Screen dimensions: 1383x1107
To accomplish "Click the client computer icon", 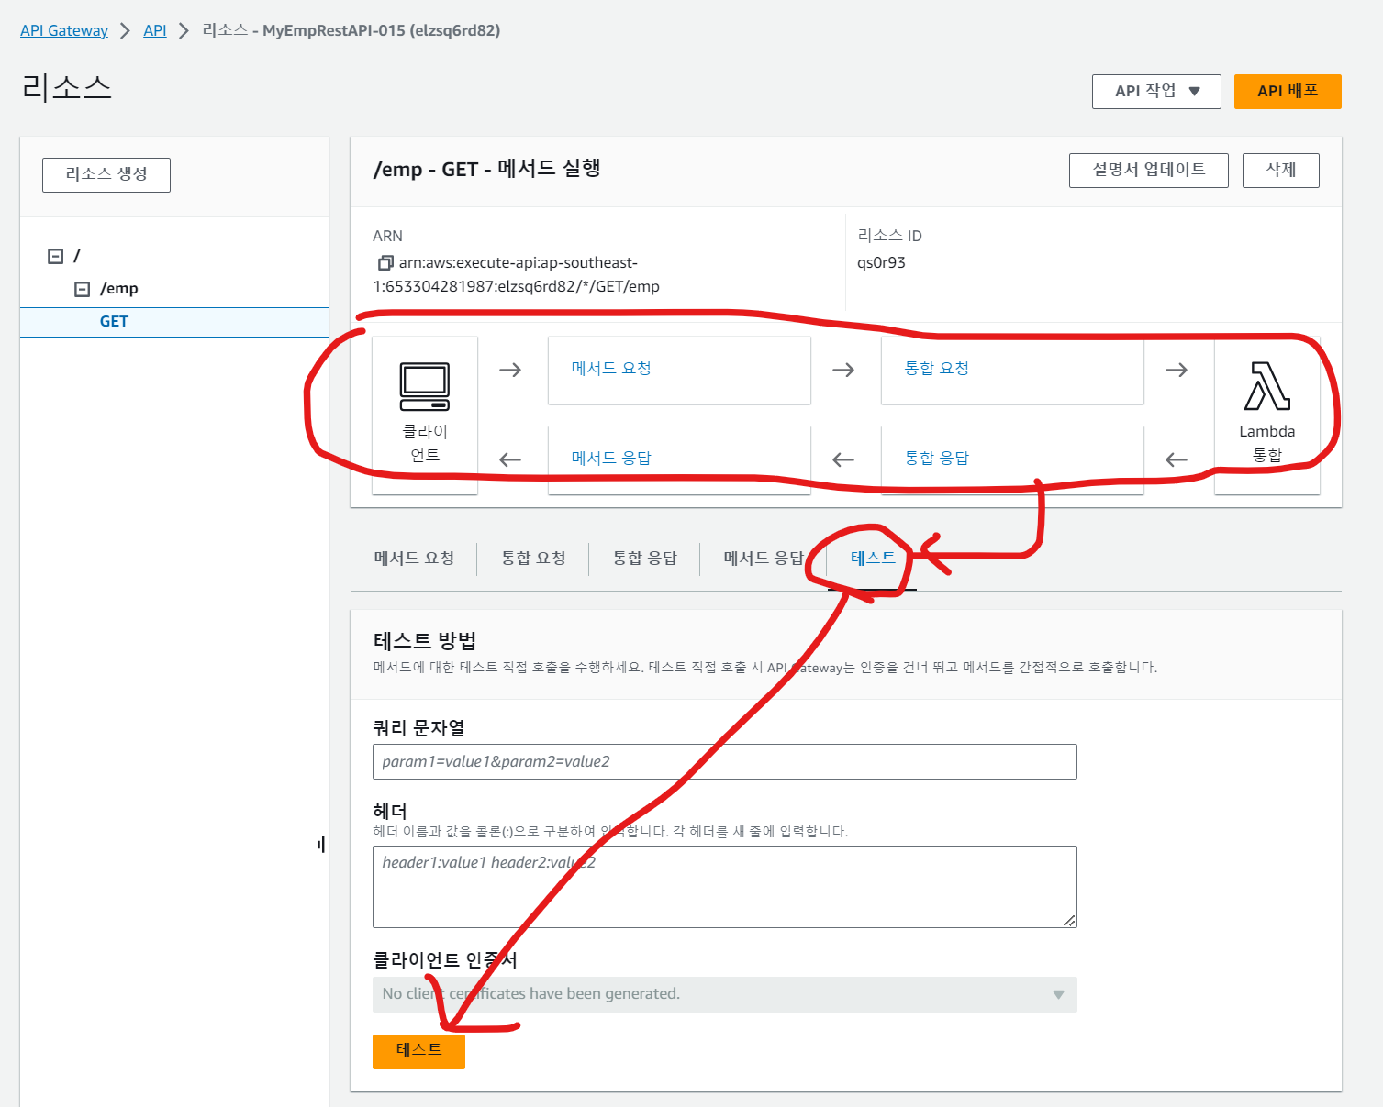I will coord(425,387).
